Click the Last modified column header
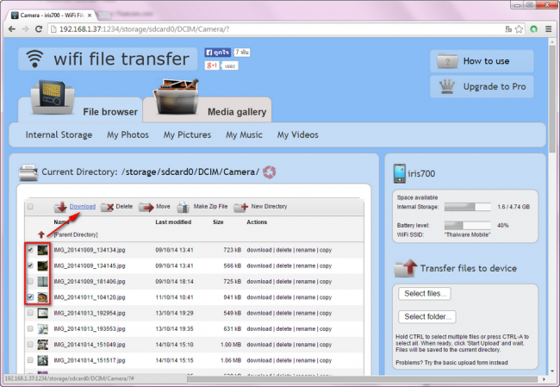This screenshot has height=387, width=560. point(173,222)
